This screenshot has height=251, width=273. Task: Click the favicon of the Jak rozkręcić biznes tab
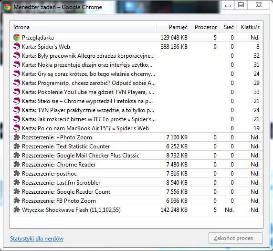click(x=17, y=119)
